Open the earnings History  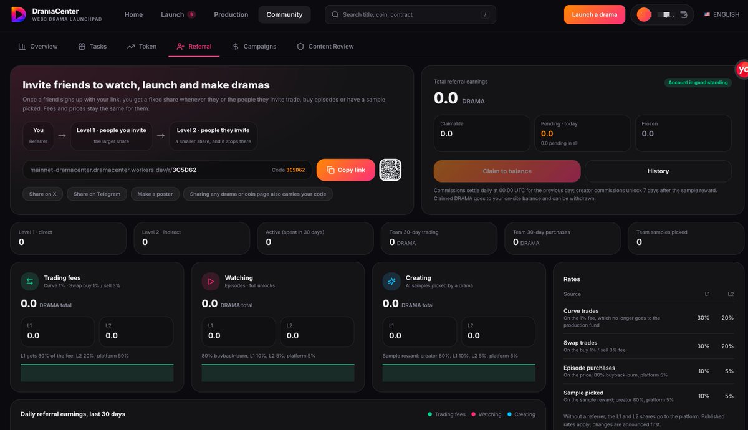[x=658, y=171]
